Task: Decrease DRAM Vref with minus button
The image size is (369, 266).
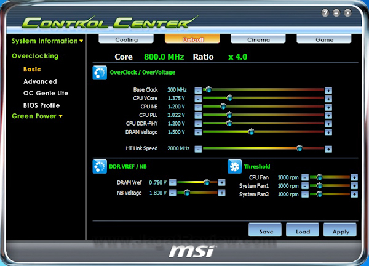Action: point(172,182)
